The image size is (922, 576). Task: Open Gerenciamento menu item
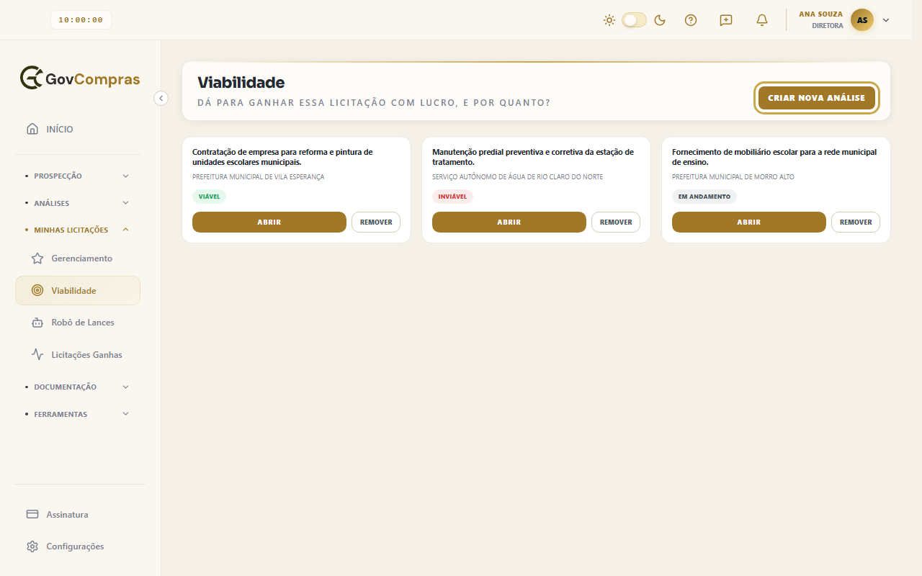coord(78,258)
